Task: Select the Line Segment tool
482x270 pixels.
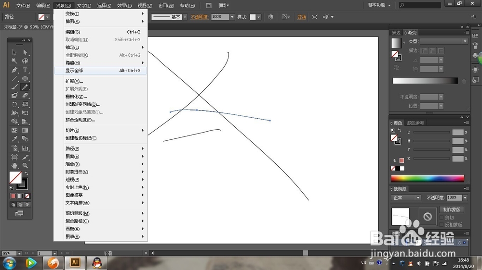Action: click(14, 78)
